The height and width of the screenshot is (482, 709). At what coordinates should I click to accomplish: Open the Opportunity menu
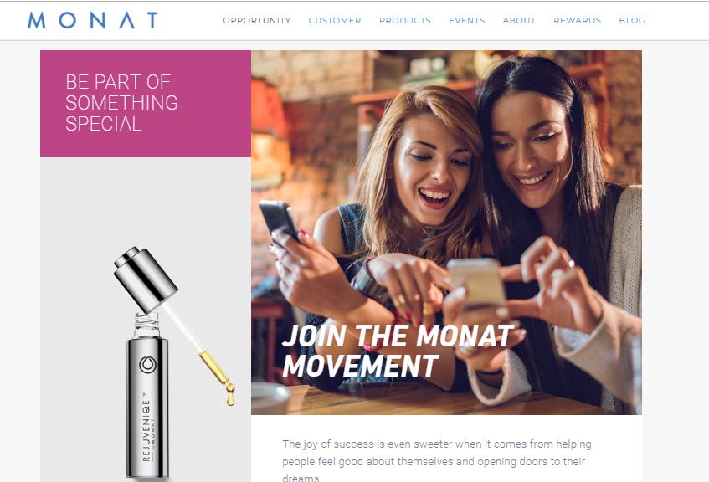point(257,20)
